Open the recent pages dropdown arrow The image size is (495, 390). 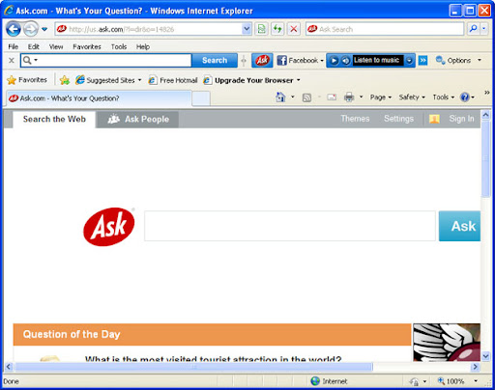[x=44, y=29]
